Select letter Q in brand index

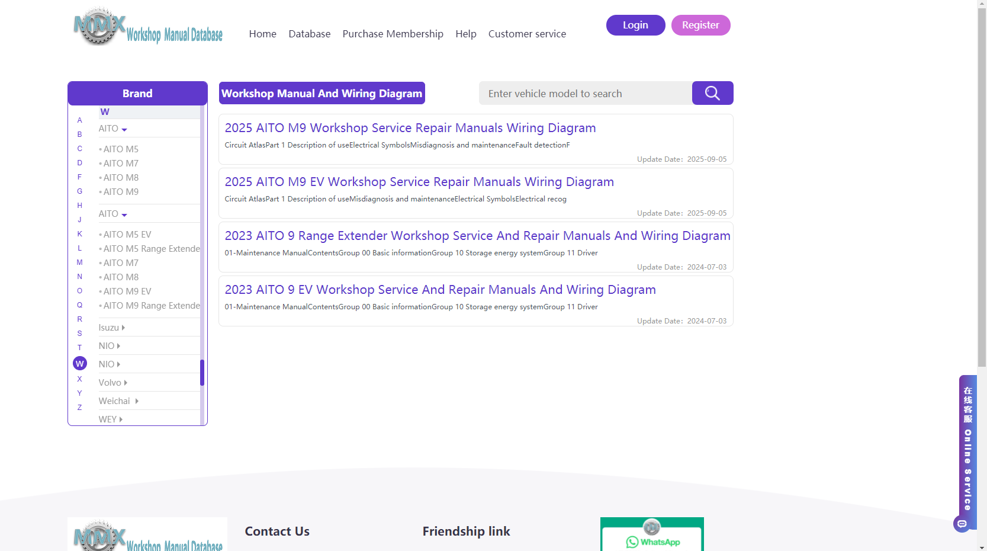(x=80, y=305)
